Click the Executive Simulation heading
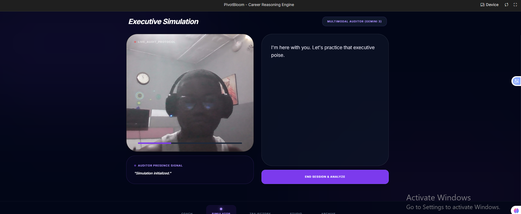The width and height of the screenshot is (521, 214). point(163,22)
